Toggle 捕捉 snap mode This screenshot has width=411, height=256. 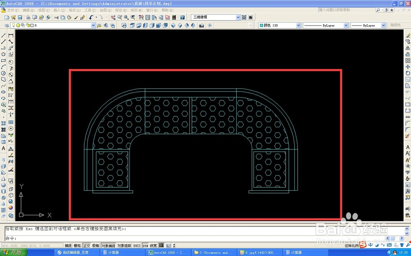click(x=68, y=245)
